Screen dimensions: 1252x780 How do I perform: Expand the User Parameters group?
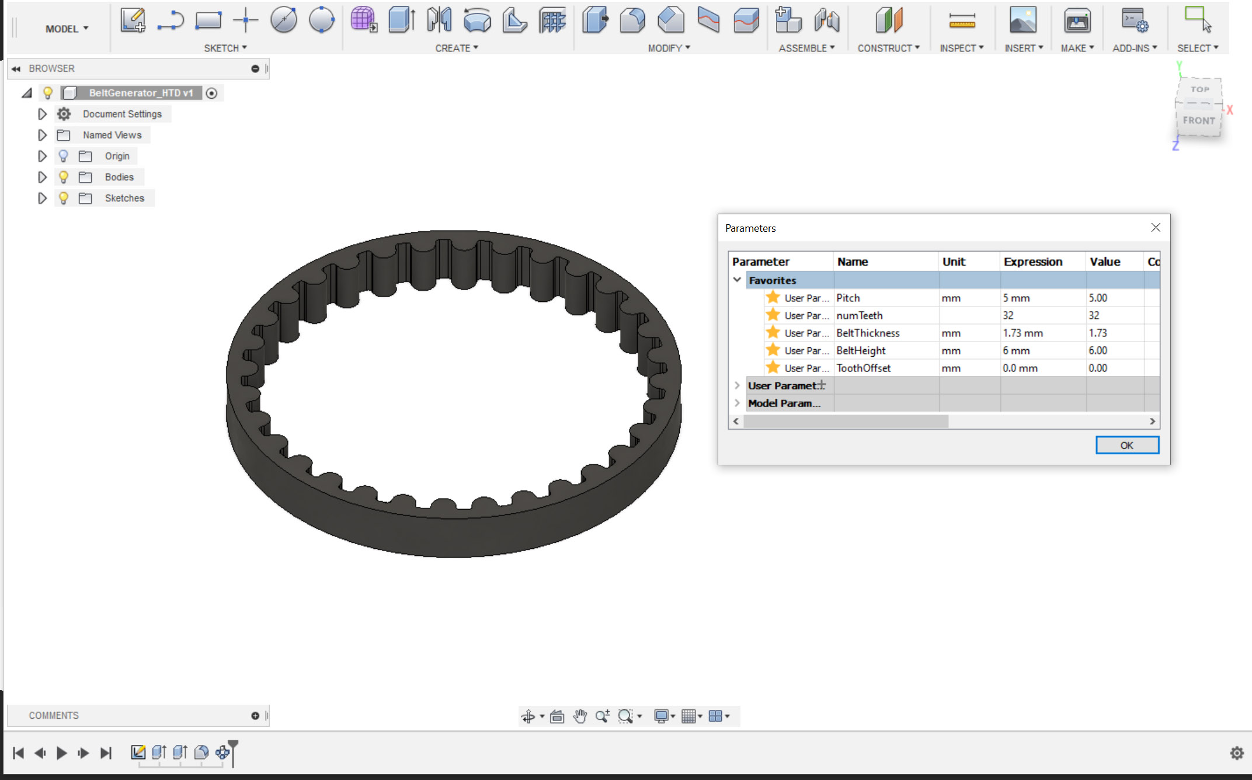pos(737,385)
